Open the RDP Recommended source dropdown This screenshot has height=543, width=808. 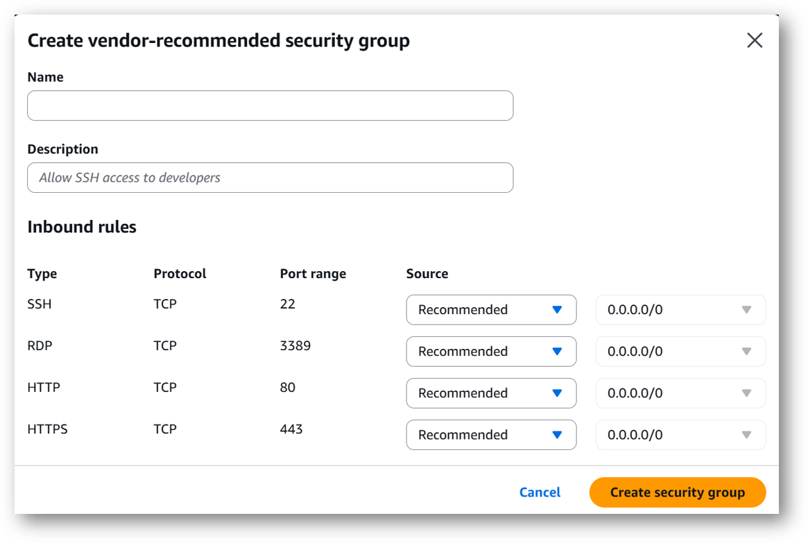coord(491,352)
